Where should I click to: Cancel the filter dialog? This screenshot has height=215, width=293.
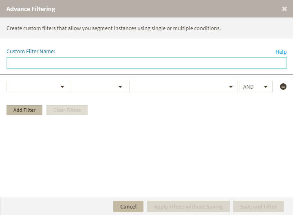click(x=128, y=206)
